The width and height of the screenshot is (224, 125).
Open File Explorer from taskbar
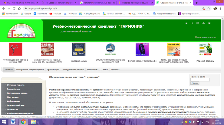coord(34,122)
